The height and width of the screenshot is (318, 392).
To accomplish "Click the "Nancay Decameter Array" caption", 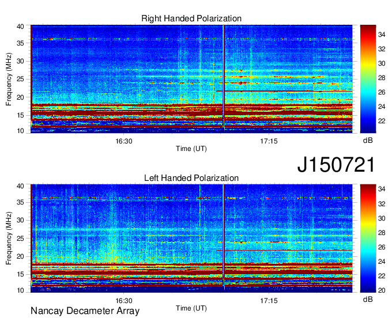I will tap(85, 311).
